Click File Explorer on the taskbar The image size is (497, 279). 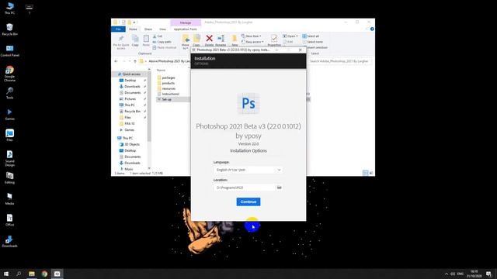pyautogui.click(x=32, y=274)
